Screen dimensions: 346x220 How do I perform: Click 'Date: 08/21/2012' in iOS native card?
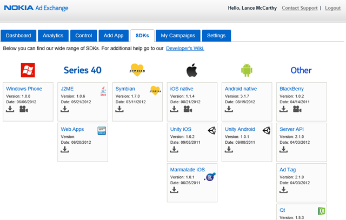pos(185,102)
